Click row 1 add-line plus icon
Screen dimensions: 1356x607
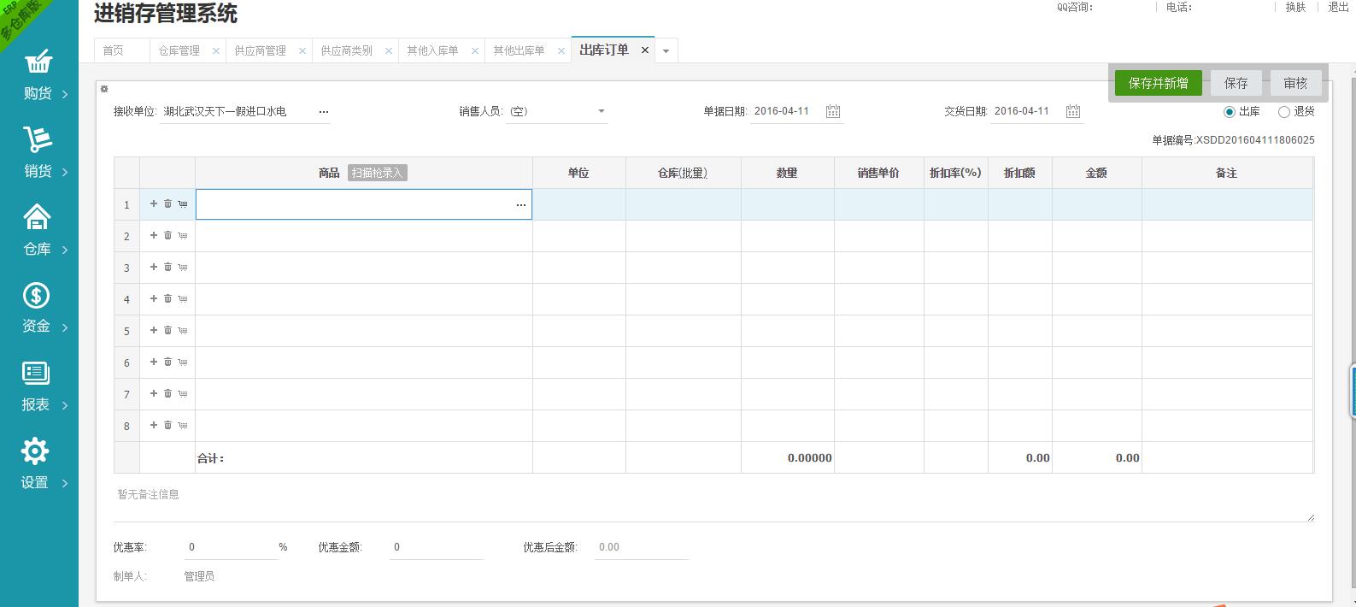(154, 203)
